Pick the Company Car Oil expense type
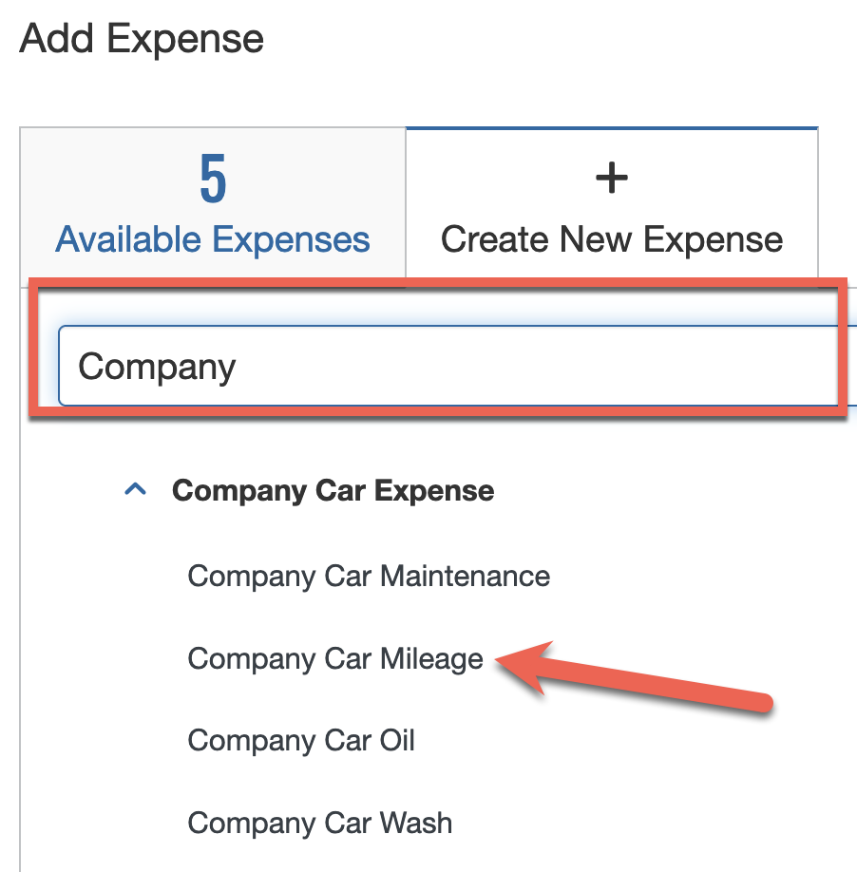857x872 pixels. 301,740
